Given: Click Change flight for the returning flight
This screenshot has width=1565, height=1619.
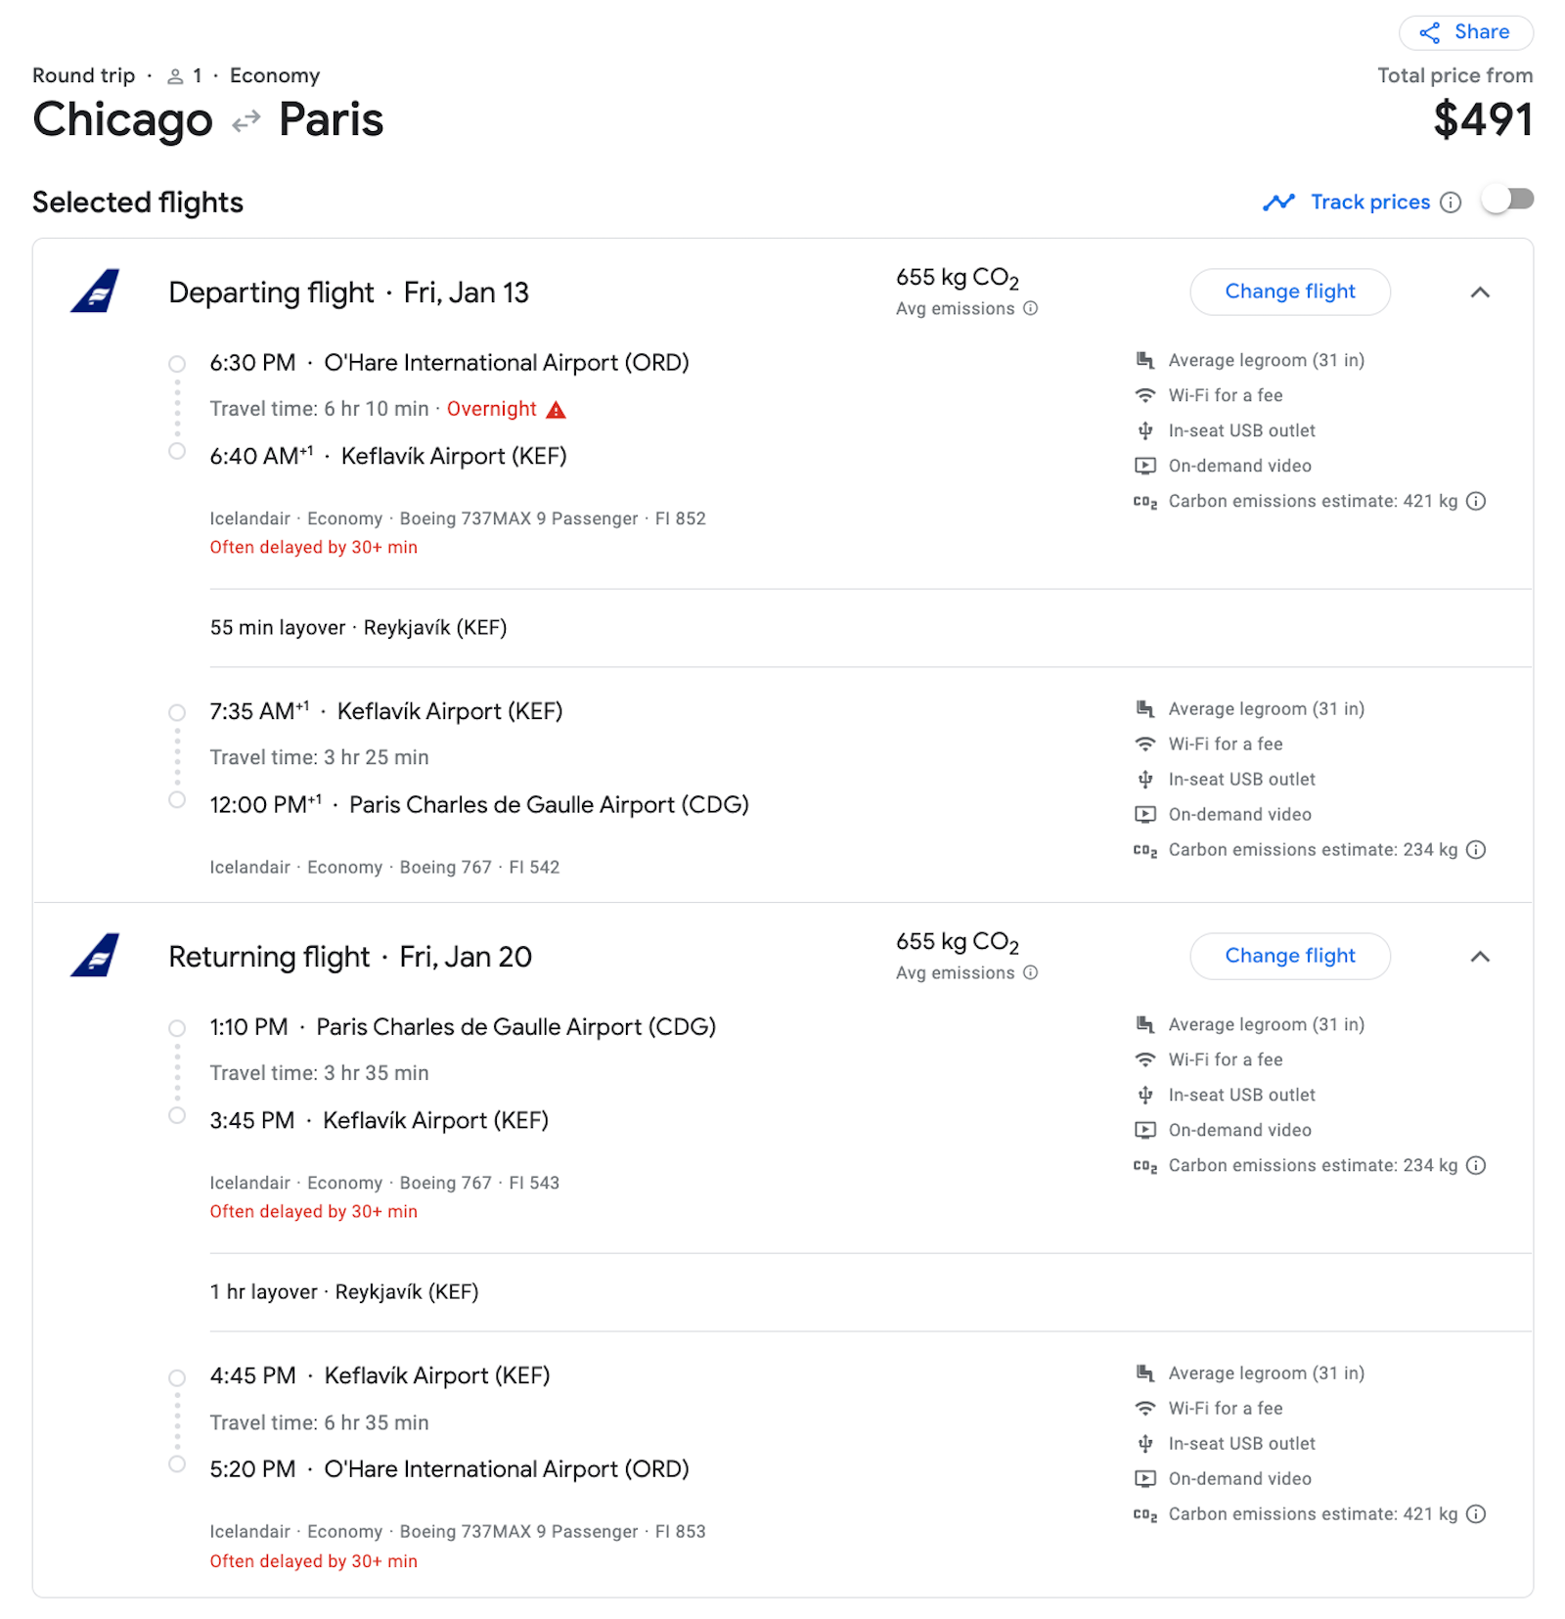Looking at the screenshot, I should tap(1290, 956).
